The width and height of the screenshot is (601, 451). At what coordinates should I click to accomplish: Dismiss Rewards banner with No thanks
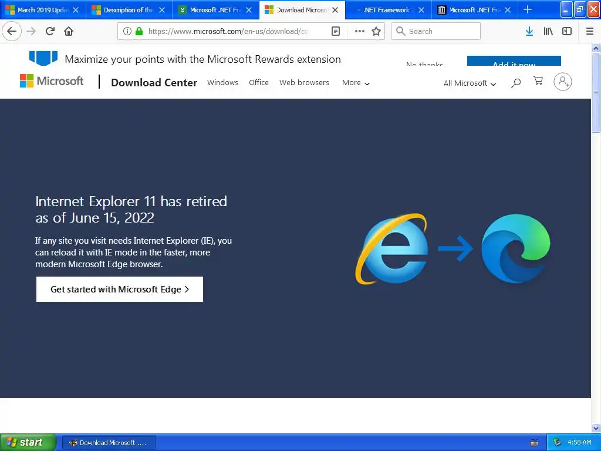[425, 63]
